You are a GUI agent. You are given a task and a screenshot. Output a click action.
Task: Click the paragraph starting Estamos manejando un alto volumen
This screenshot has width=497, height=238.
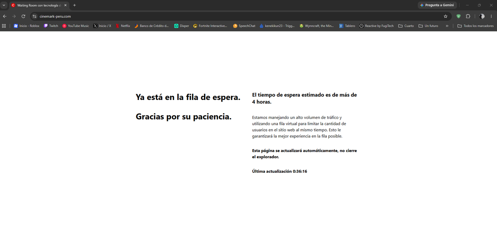tap(299, 127)
